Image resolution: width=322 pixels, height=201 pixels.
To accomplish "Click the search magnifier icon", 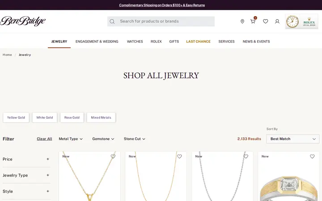I will coord(112,21).
